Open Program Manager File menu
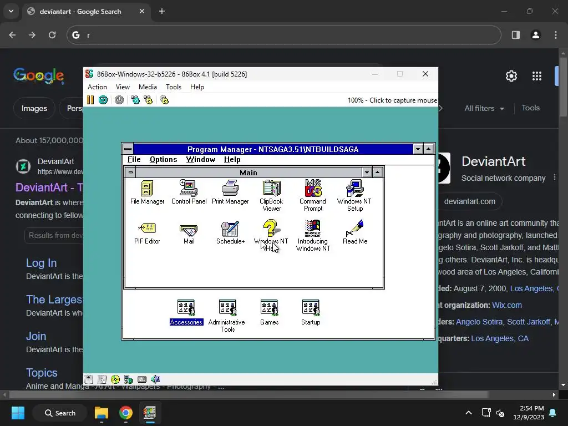The image size is (568, 426). [134, 159]
